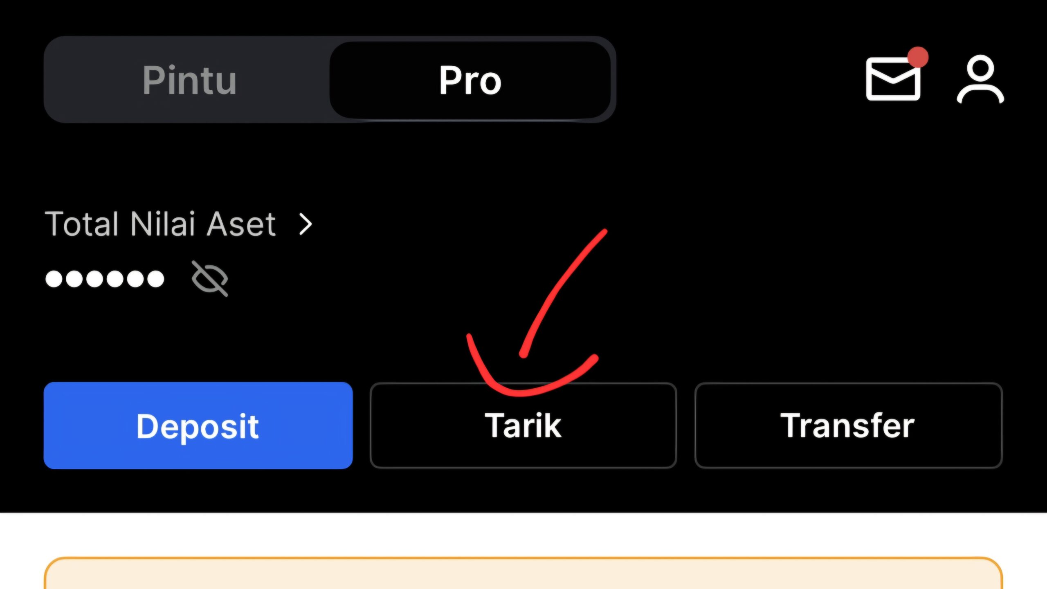Screen dimensions: 1047x589
Task: Click the red notification badge on envelope
Action: pyautogui.click(x=918, y=57)
